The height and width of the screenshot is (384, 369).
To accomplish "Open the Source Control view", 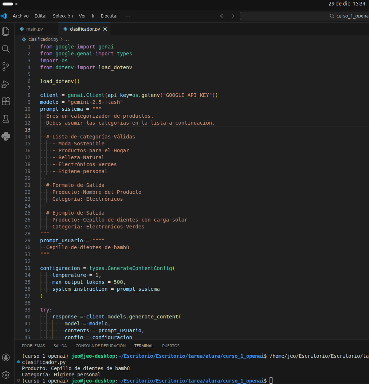I will 6,66.
